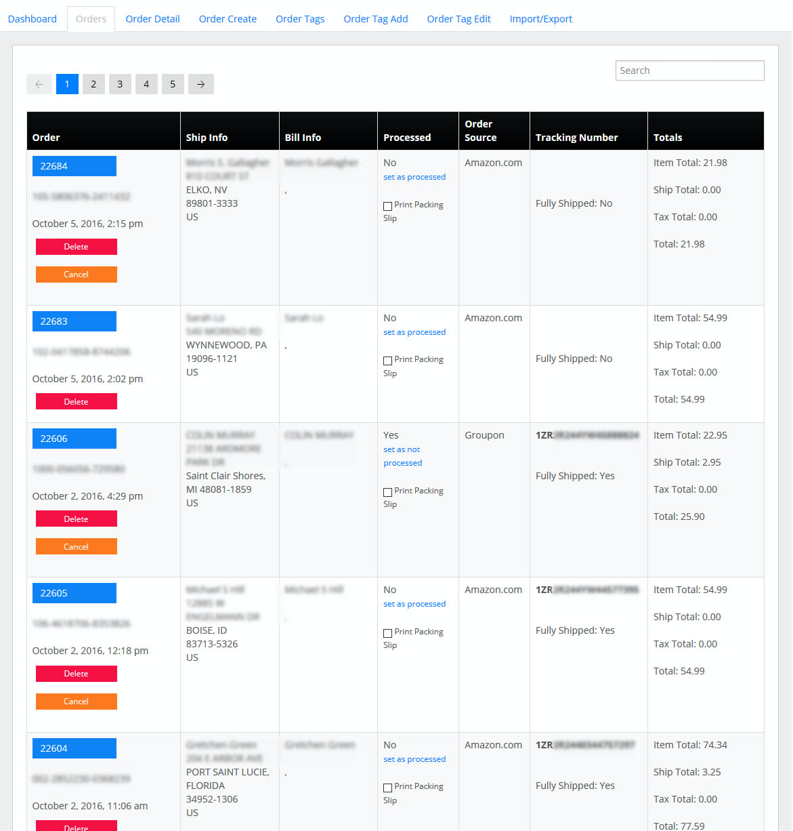The width and height of the screenshot is (793, 831).
Task: Go to the next page with the arrow icon
Action: click(x=200, y=83)
